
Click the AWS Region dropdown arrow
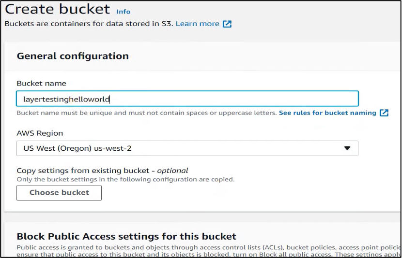[347, 148]
